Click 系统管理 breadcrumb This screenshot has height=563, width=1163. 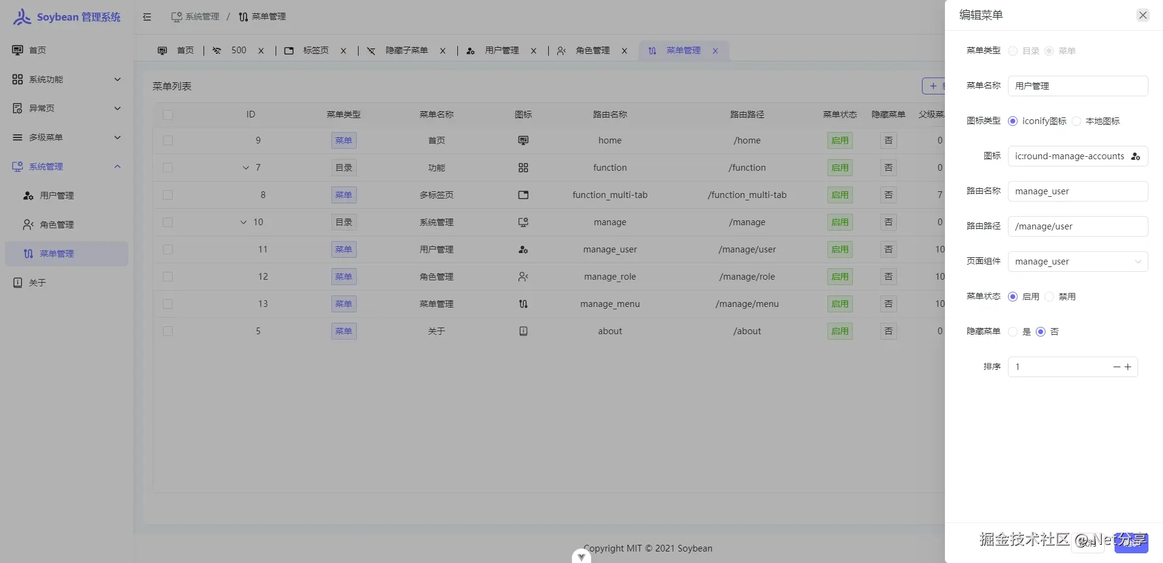(x=195, y=17)
